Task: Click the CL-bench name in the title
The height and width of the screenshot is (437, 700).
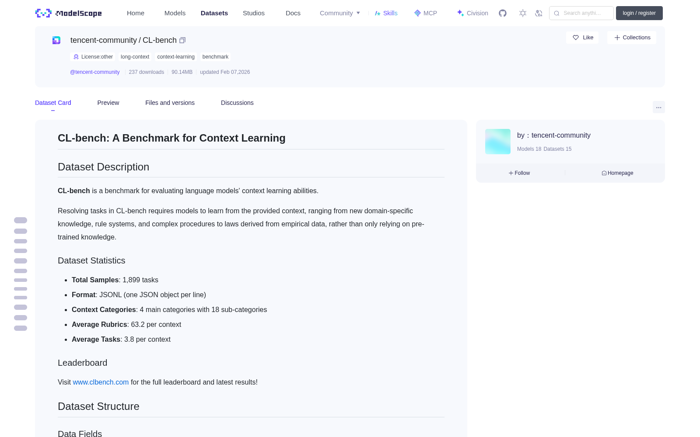Action: click(x=160, y=40)
